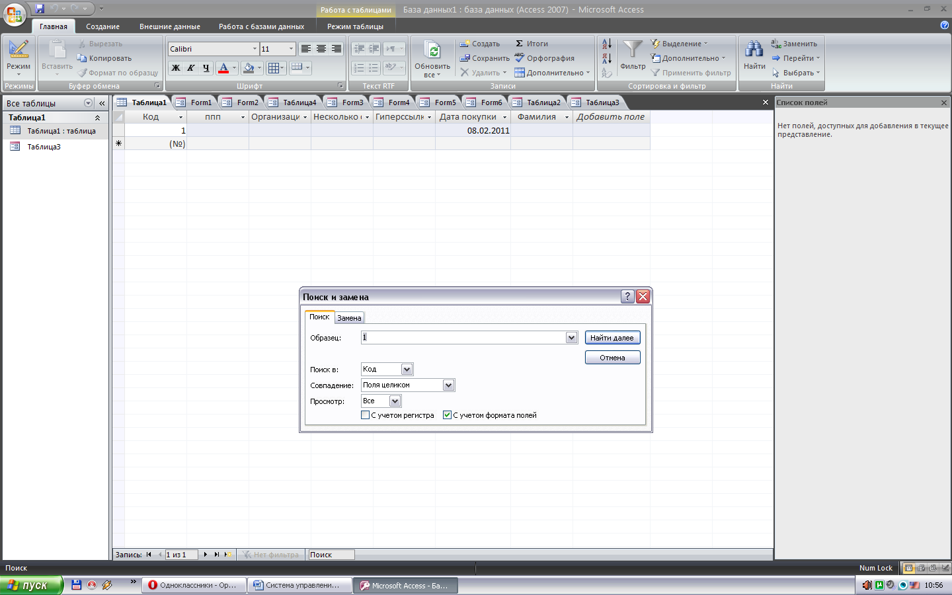Toggle С учетом регистра checkbox
The width and height of the screenshot is (952, 595).
[x=365, y=415]
